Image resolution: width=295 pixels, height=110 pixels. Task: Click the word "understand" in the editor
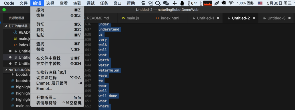point(109,29)
